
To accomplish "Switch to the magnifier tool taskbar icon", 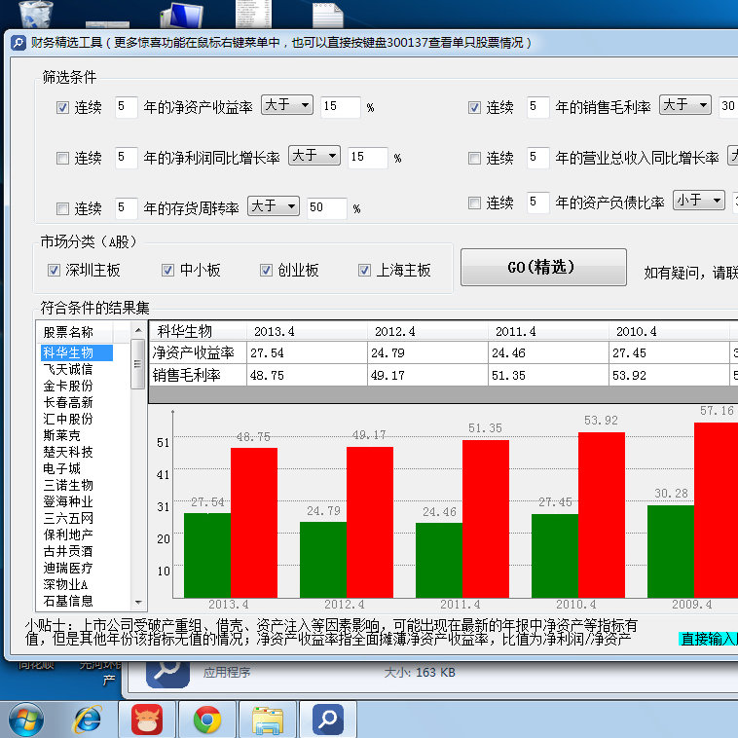I will pyautogui.click(x=327, y=720).
